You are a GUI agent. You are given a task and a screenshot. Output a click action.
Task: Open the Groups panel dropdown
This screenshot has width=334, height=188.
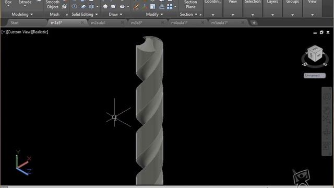292,15
